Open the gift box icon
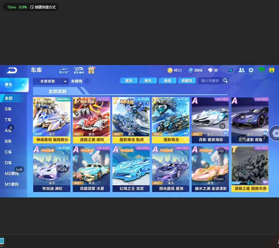Viewport: 279px width, 248px height. coord(91,70)
